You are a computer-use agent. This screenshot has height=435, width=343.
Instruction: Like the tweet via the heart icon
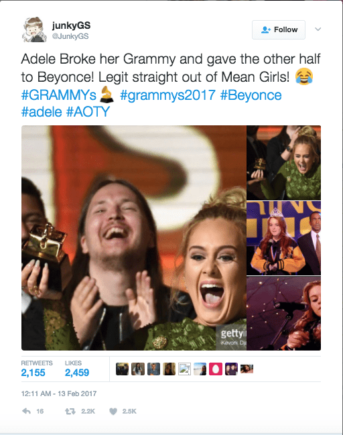(x=113, y=411)
